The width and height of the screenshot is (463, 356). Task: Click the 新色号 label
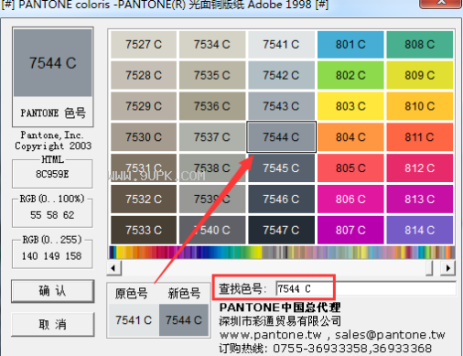pos(184,294)
